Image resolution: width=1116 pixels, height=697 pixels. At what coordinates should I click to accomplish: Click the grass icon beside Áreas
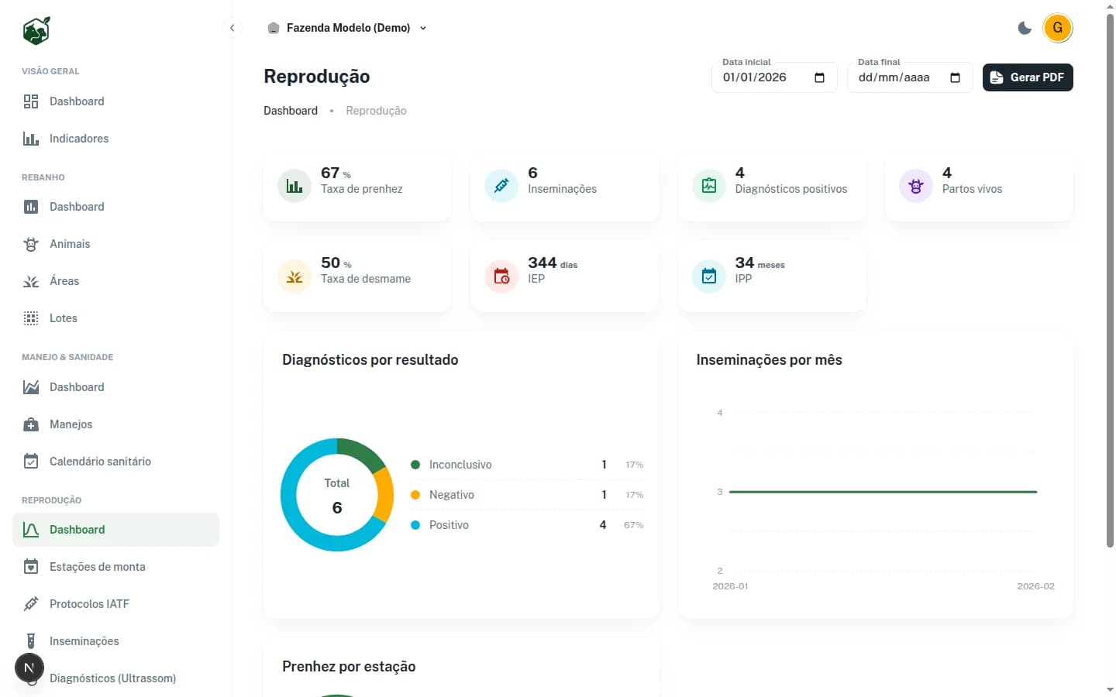[31, 281]
